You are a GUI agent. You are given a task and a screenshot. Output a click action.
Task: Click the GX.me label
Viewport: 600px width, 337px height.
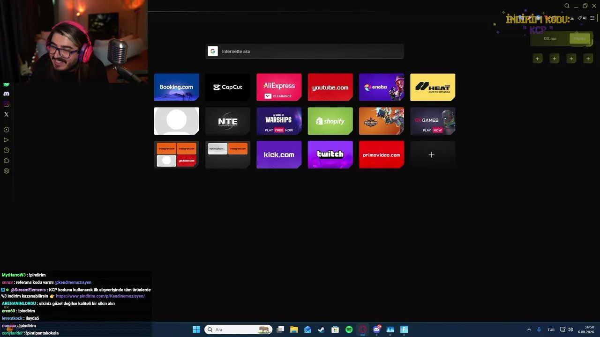coord(550,38)
